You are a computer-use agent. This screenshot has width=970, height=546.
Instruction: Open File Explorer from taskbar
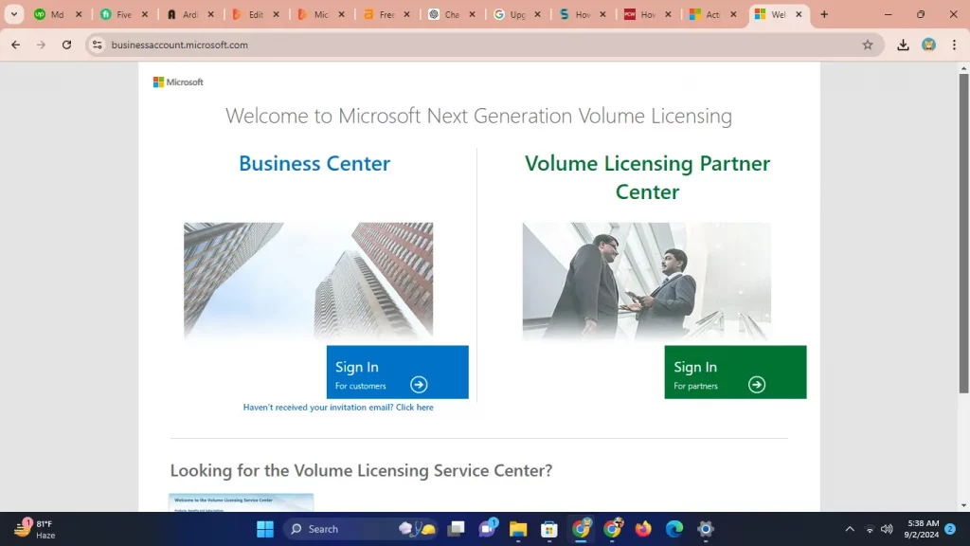[518, 529]
